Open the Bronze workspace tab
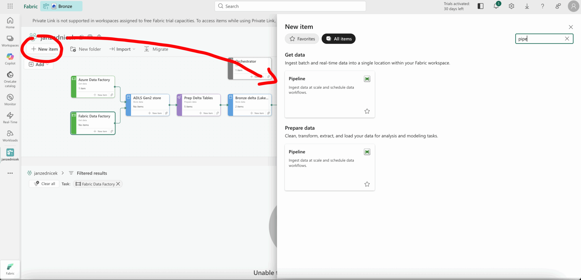 pos(62,6)
